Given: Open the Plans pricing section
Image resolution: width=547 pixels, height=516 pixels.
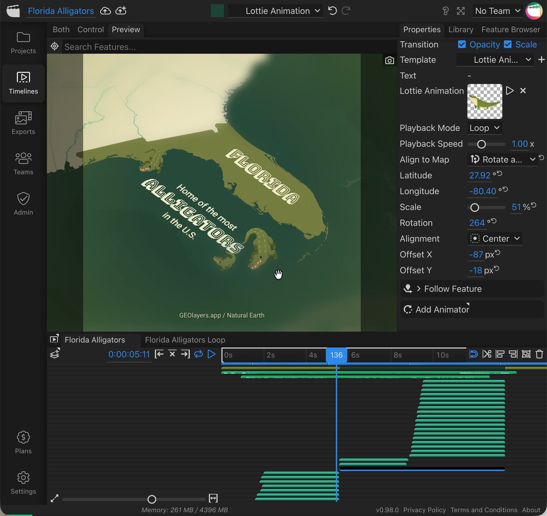Looking at the screenshot, I should coord(23,443).
